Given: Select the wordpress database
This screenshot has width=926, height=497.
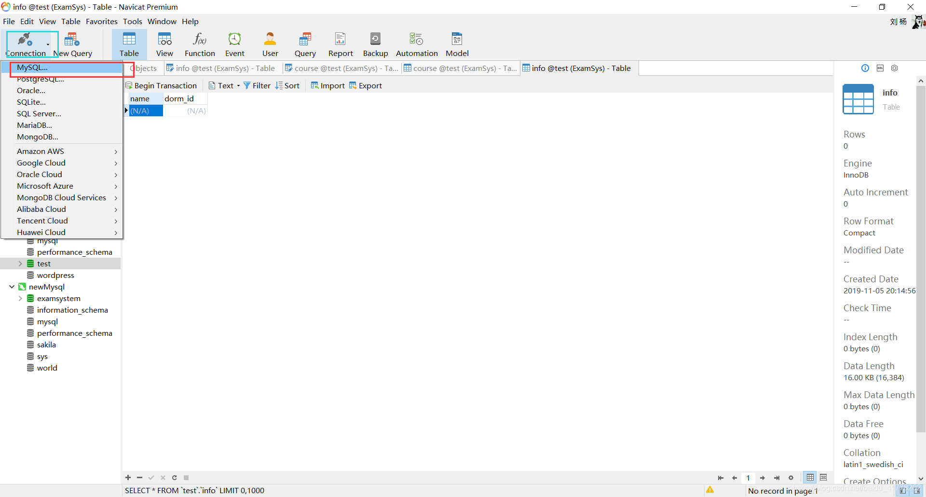Looking at the screenshot, I should (x=55, y=275).
